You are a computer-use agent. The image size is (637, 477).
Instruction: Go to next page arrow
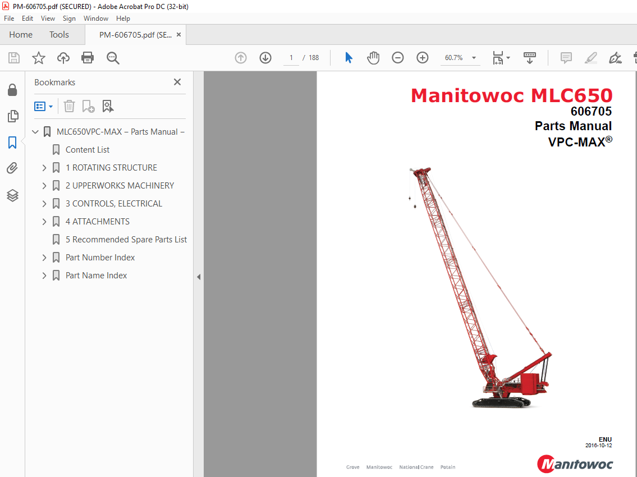click(x=265, y=58)
